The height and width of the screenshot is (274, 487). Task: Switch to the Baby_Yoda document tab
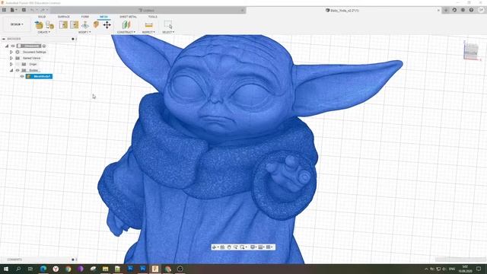click(x=342, y=10)
